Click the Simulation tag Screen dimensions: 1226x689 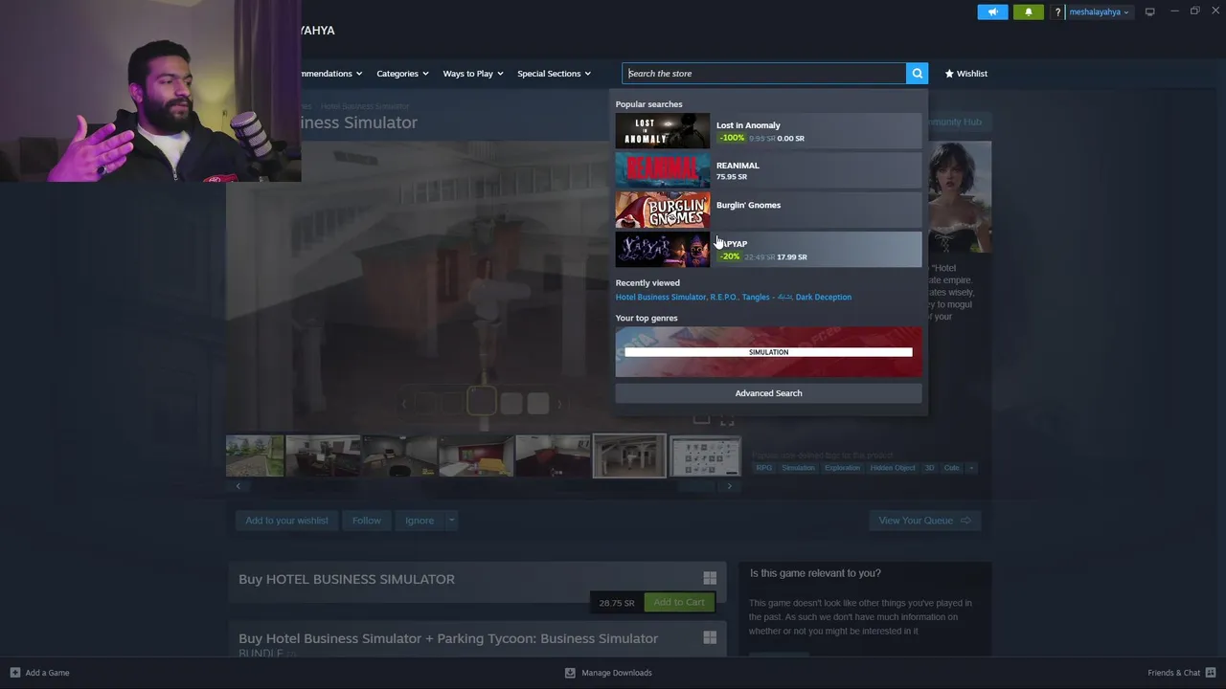[x=798, y=468]
